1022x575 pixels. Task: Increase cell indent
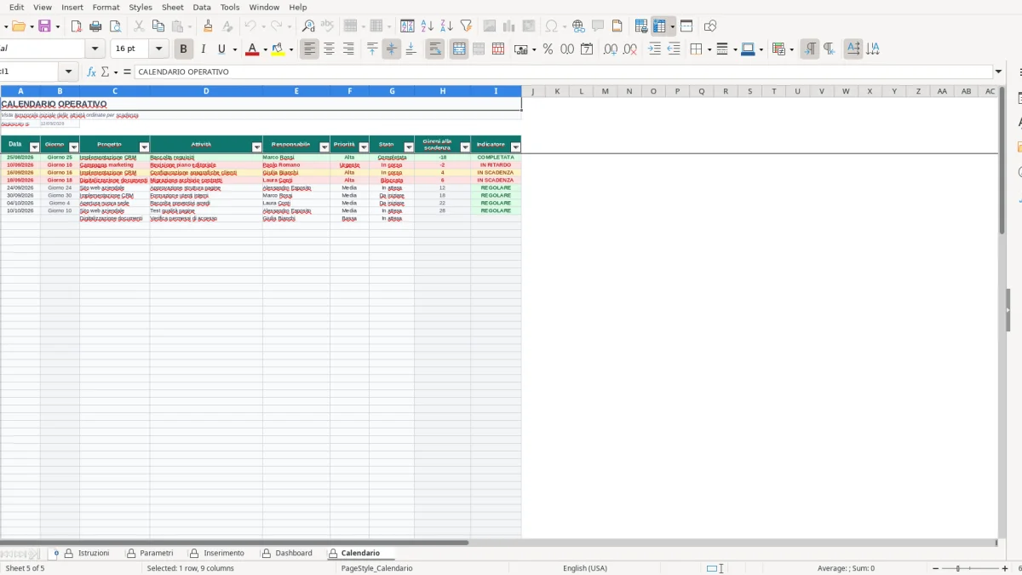pos(654,49)
